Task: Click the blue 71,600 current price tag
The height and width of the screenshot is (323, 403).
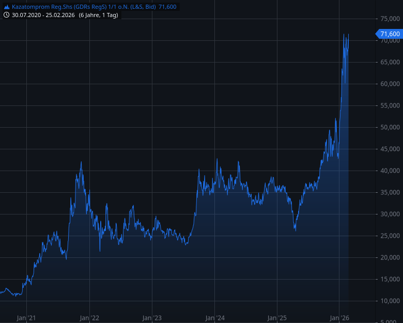Action: (389, 34)
